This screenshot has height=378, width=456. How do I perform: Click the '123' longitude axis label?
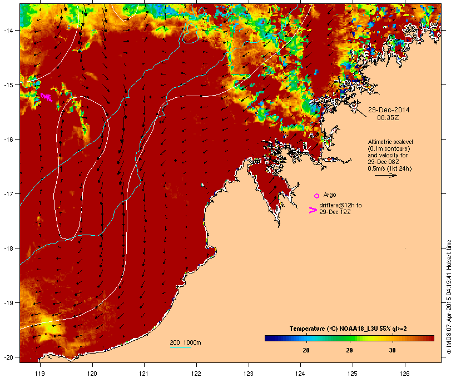pos(249,374)
